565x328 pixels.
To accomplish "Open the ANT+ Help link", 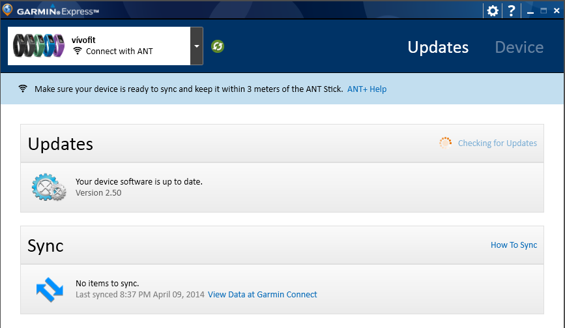I will click(x=367, y=89).
